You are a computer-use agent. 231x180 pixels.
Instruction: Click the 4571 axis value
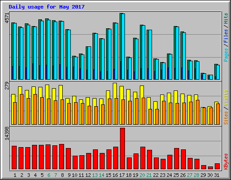7,18
